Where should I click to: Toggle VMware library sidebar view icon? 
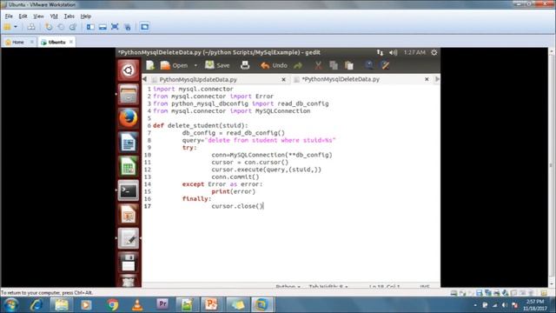pyautogui.click(x=90, y=27)
